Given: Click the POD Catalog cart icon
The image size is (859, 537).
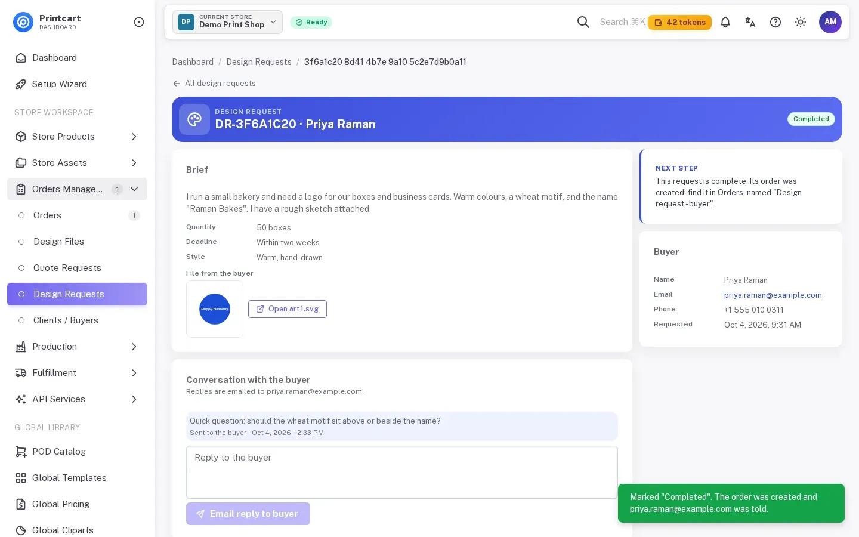Looking at the screenshot, I should (21, 452).
